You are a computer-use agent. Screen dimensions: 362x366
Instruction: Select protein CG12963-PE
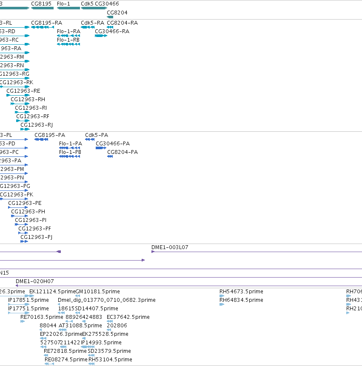click(x=18, y=207)
